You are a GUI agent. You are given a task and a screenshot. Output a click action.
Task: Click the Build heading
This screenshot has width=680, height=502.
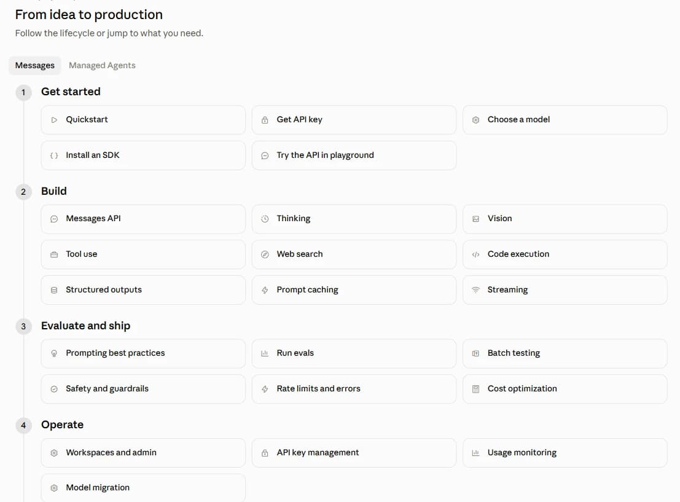[54, 191]
